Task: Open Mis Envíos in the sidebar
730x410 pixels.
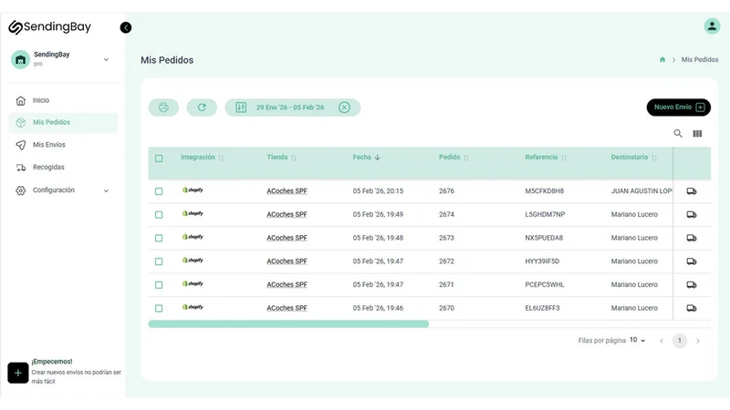Action: (63, 145)
